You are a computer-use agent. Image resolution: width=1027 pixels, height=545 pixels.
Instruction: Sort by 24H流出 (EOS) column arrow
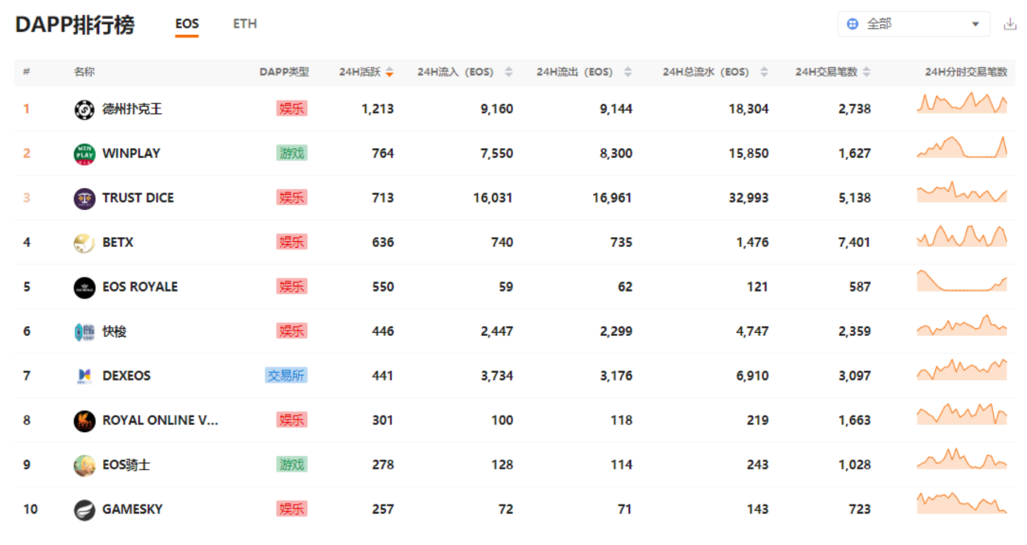click(x=628, y=72)
